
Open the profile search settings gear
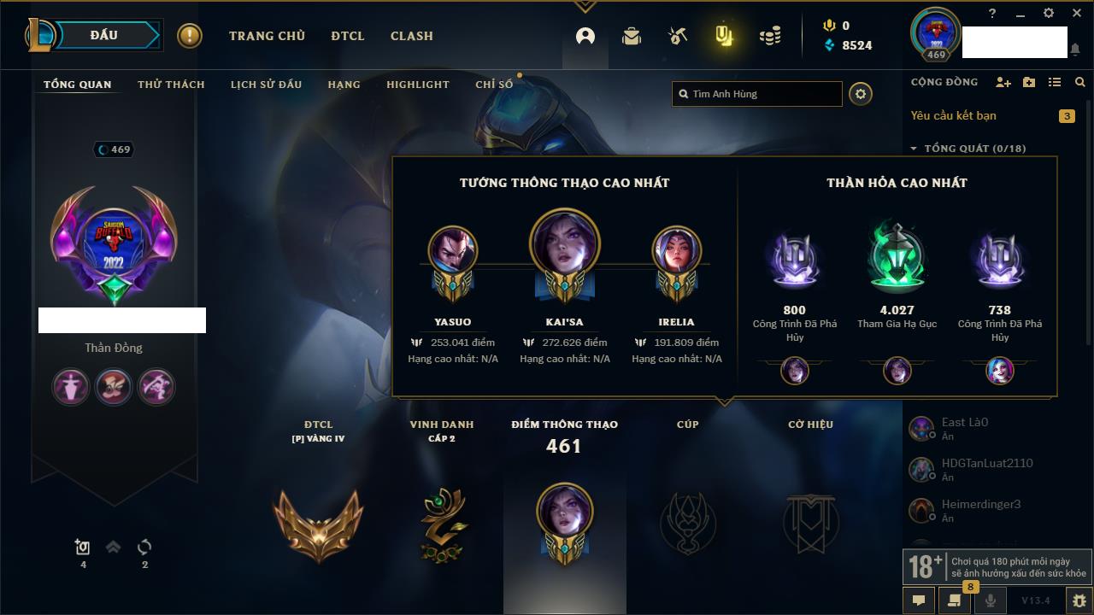(x=861, y=94)
